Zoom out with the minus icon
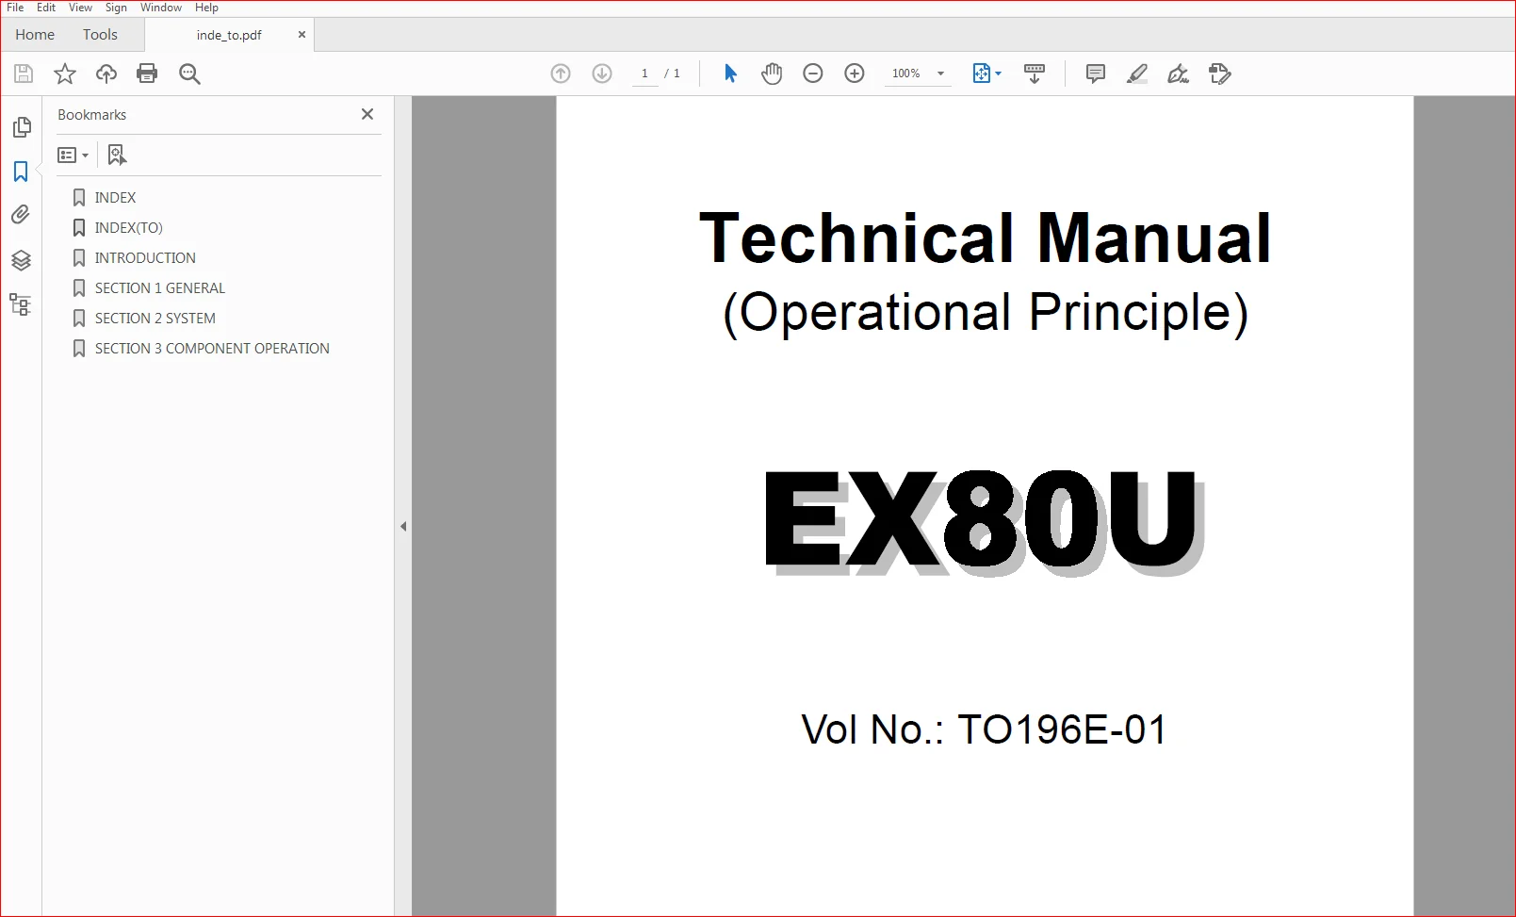 tap(813, 74)
